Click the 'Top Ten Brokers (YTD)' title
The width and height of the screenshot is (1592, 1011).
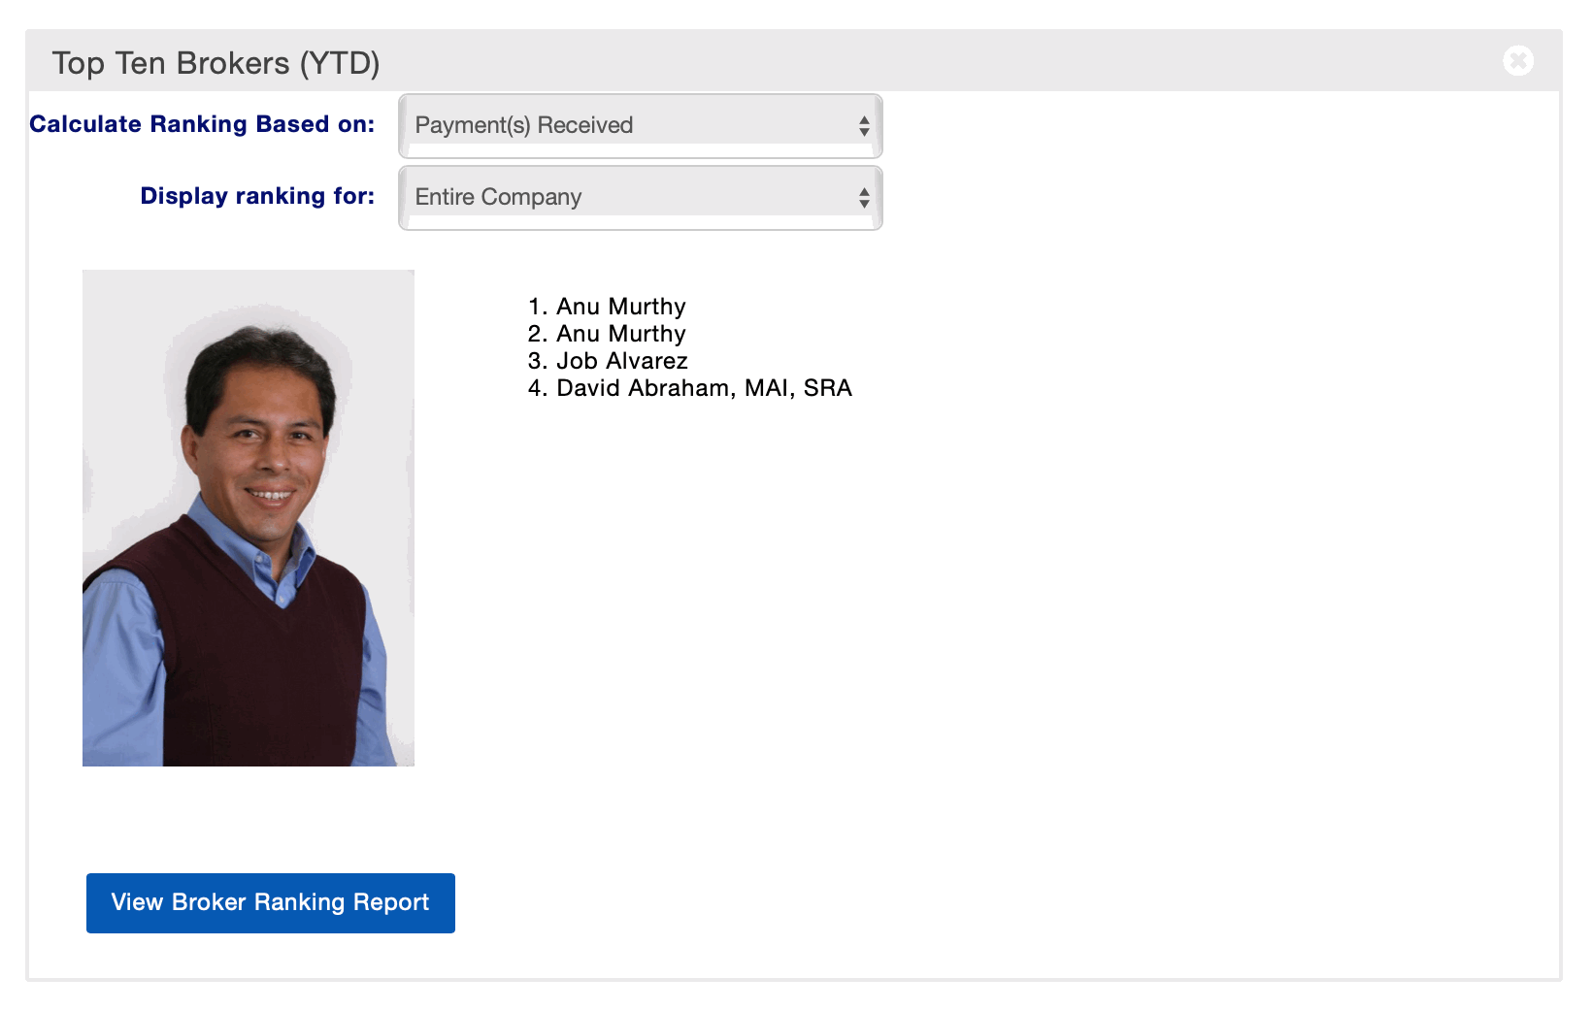pyautogui.click(x=216, y=63)
